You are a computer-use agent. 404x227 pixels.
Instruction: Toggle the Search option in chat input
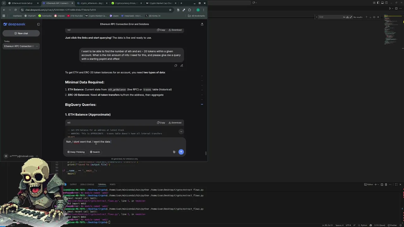[x=95, y=152]
